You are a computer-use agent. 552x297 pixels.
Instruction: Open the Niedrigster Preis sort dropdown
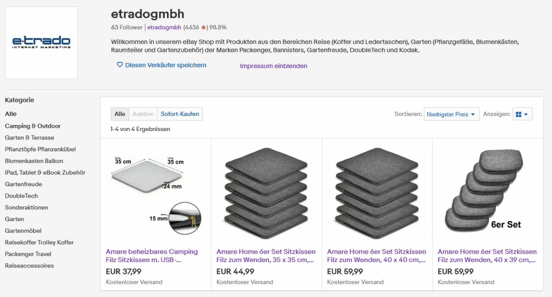click(451, 114)
